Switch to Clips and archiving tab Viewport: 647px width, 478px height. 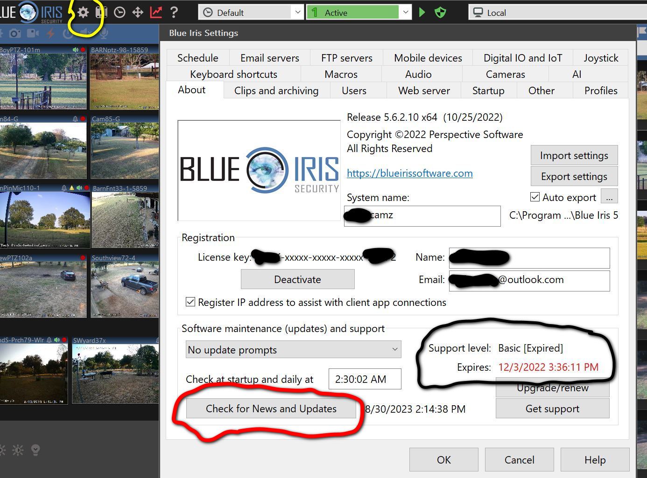coord(276,90)
